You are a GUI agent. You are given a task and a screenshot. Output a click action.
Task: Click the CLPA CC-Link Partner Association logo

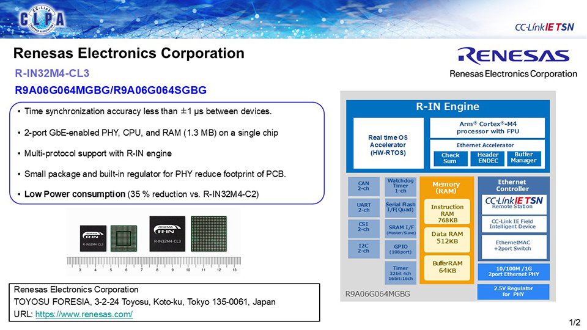[x=42, y=19]
